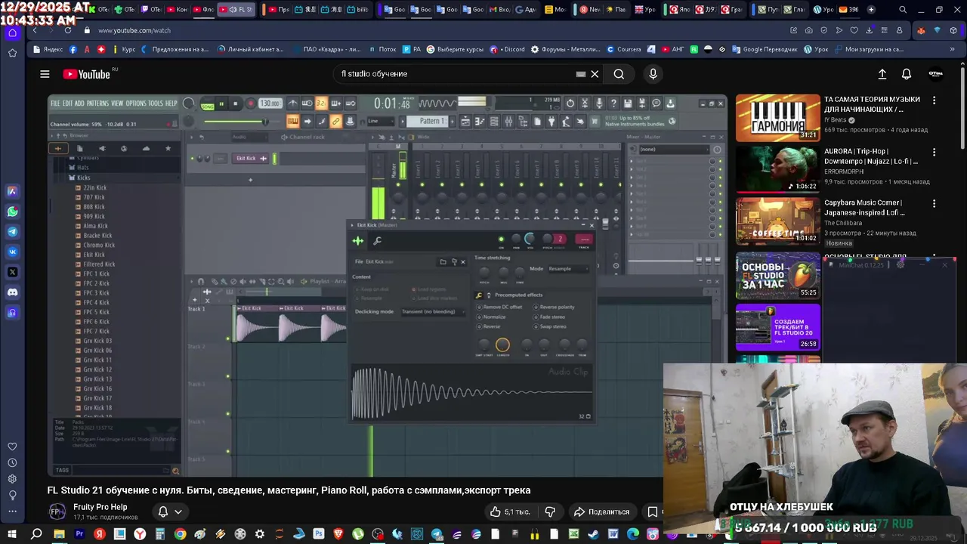
Task: Open the time stretching Mode Resample dropdown
Action: point(569,269)
